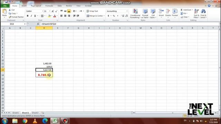
Task: Open Format as Table gallery
Action: tap(145, 13)
